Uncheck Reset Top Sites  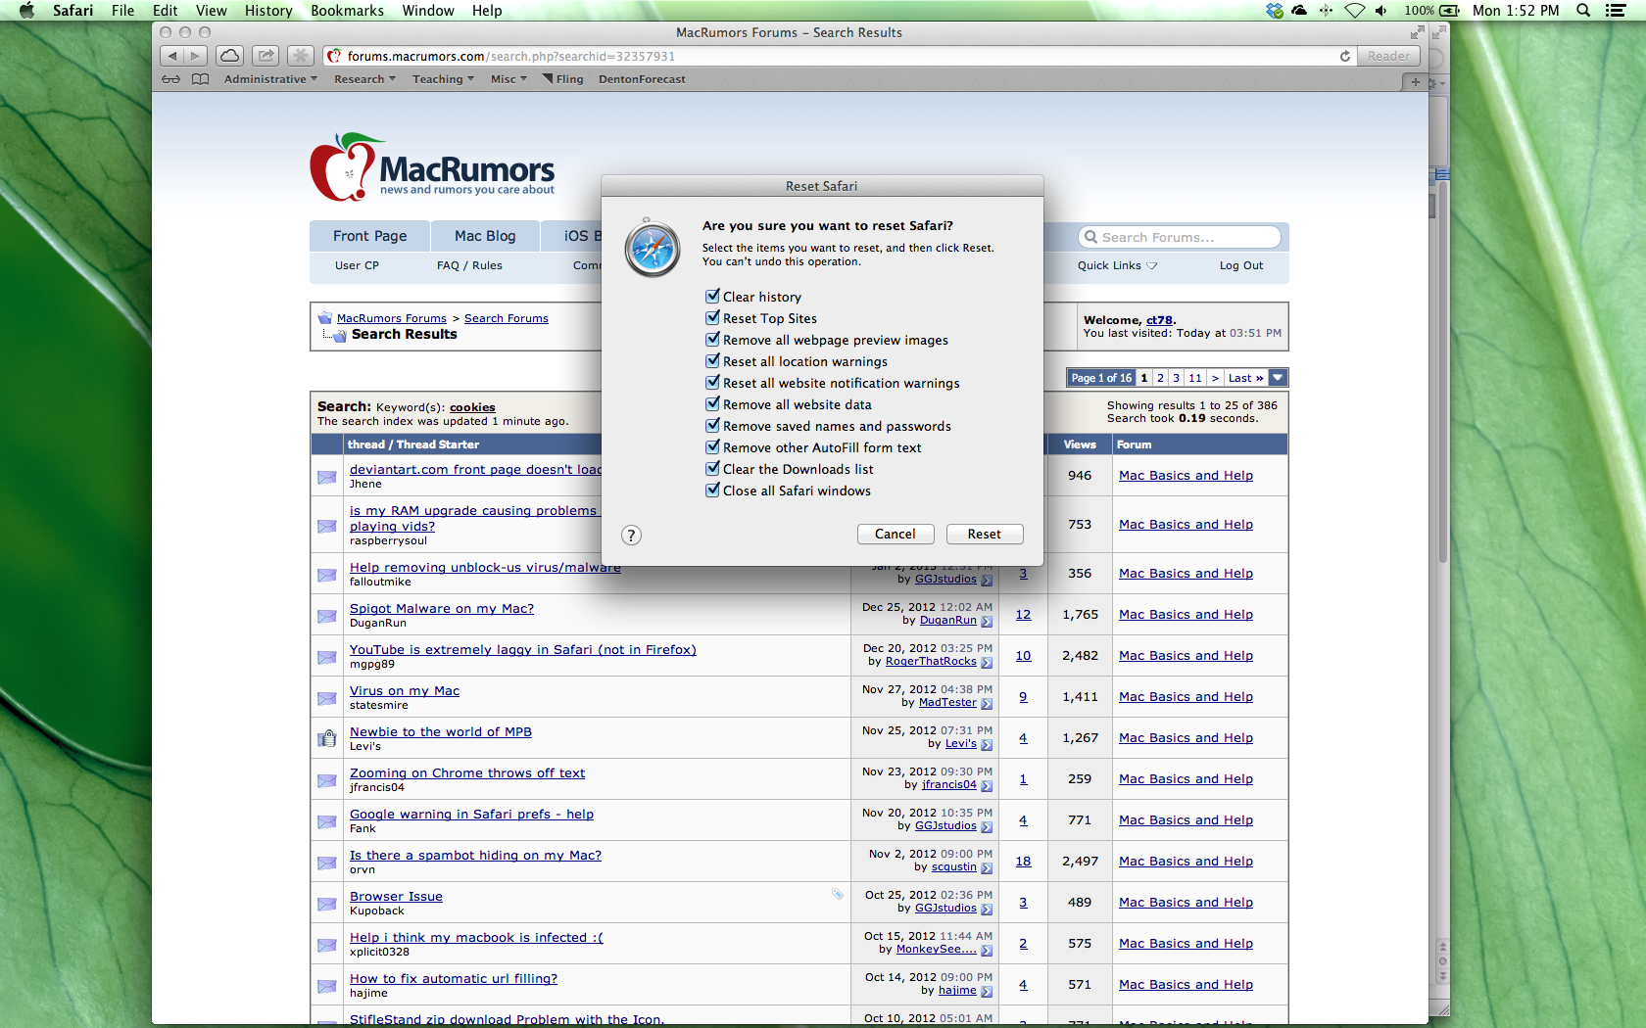(x=712, y=317)
